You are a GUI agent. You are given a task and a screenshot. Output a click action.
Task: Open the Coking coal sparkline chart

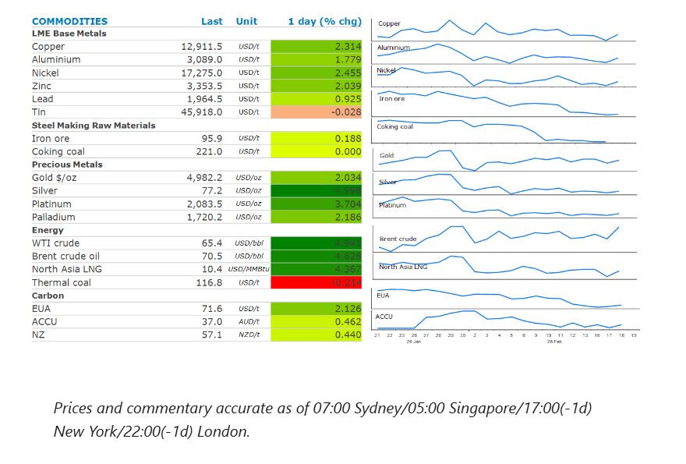tap(504, 130)
